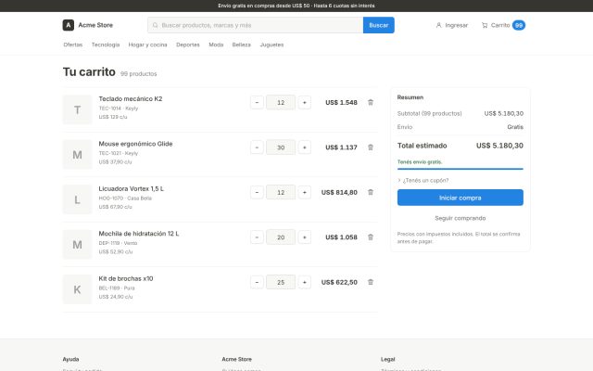Open the Moda category
Image resolution: width=593 pixels, height=371 pixels.
[x=216, y=45]
